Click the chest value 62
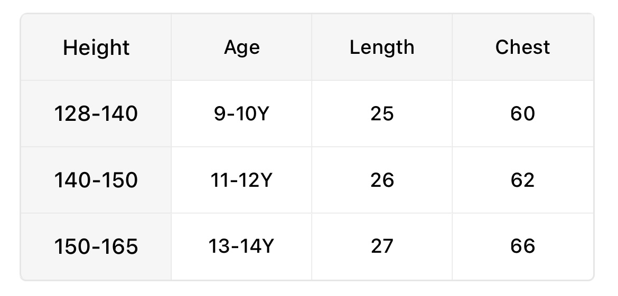This screenshot has height=296, width=618. click(x=522, y=180)
